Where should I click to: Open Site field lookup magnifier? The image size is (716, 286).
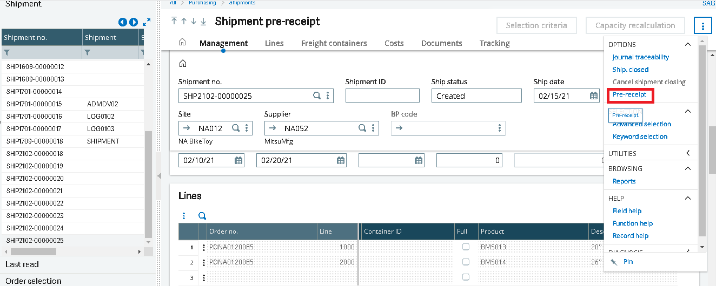click(x=236, y=128)
